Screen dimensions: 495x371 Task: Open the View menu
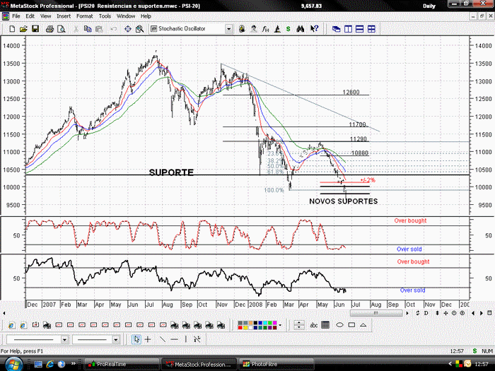coord(45,16)
